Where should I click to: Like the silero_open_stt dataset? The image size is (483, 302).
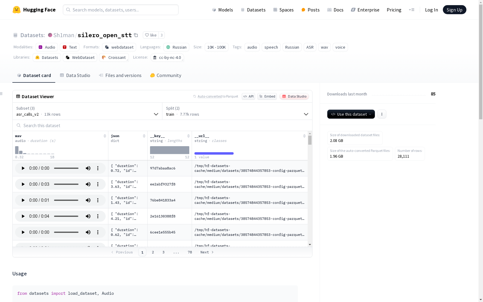coord(151,35)
